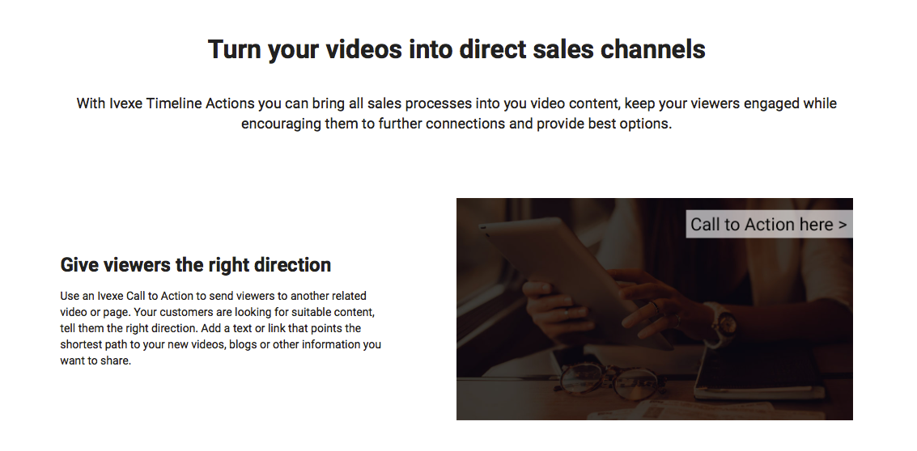Click the tablet shown in the video image
917x451 pixels.
[x=560, y=273]
